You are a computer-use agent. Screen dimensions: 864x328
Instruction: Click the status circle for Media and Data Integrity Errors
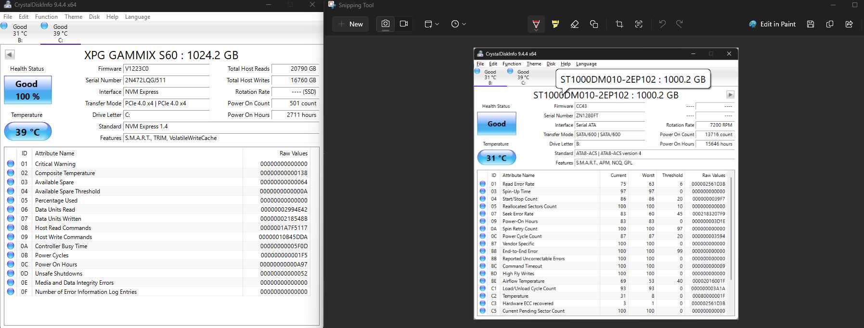[x=11, y=282]
